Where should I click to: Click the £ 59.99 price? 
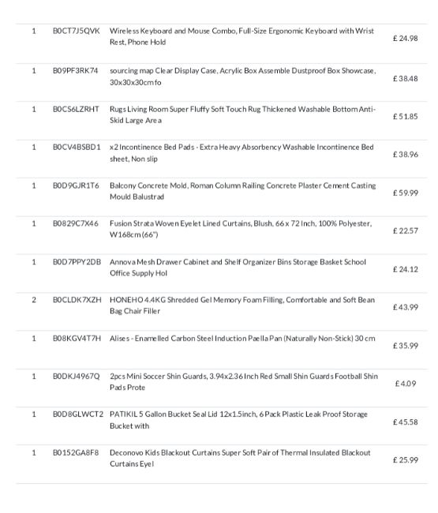(406, 193)
